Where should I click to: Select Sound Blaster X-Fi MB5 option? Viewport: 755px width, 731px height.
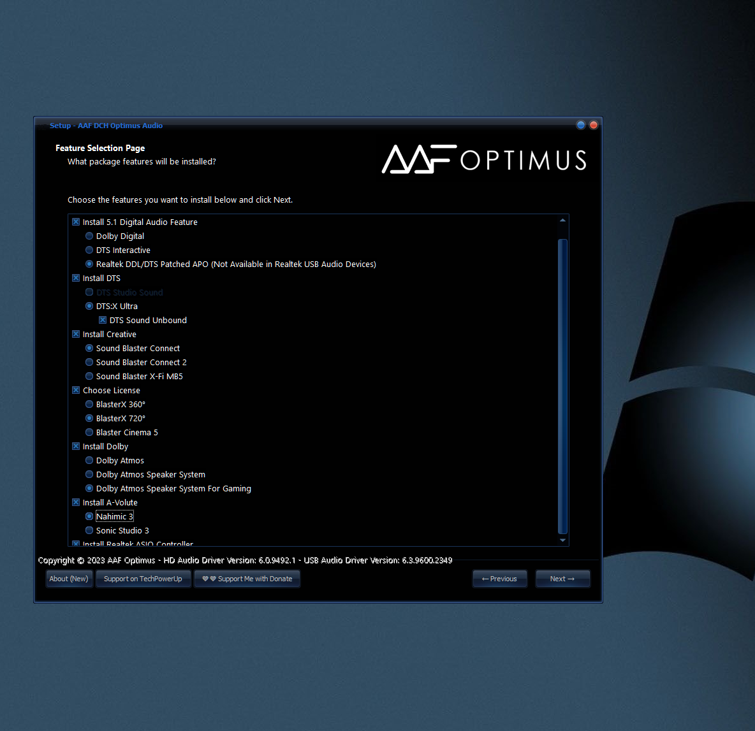coord(89,376)
